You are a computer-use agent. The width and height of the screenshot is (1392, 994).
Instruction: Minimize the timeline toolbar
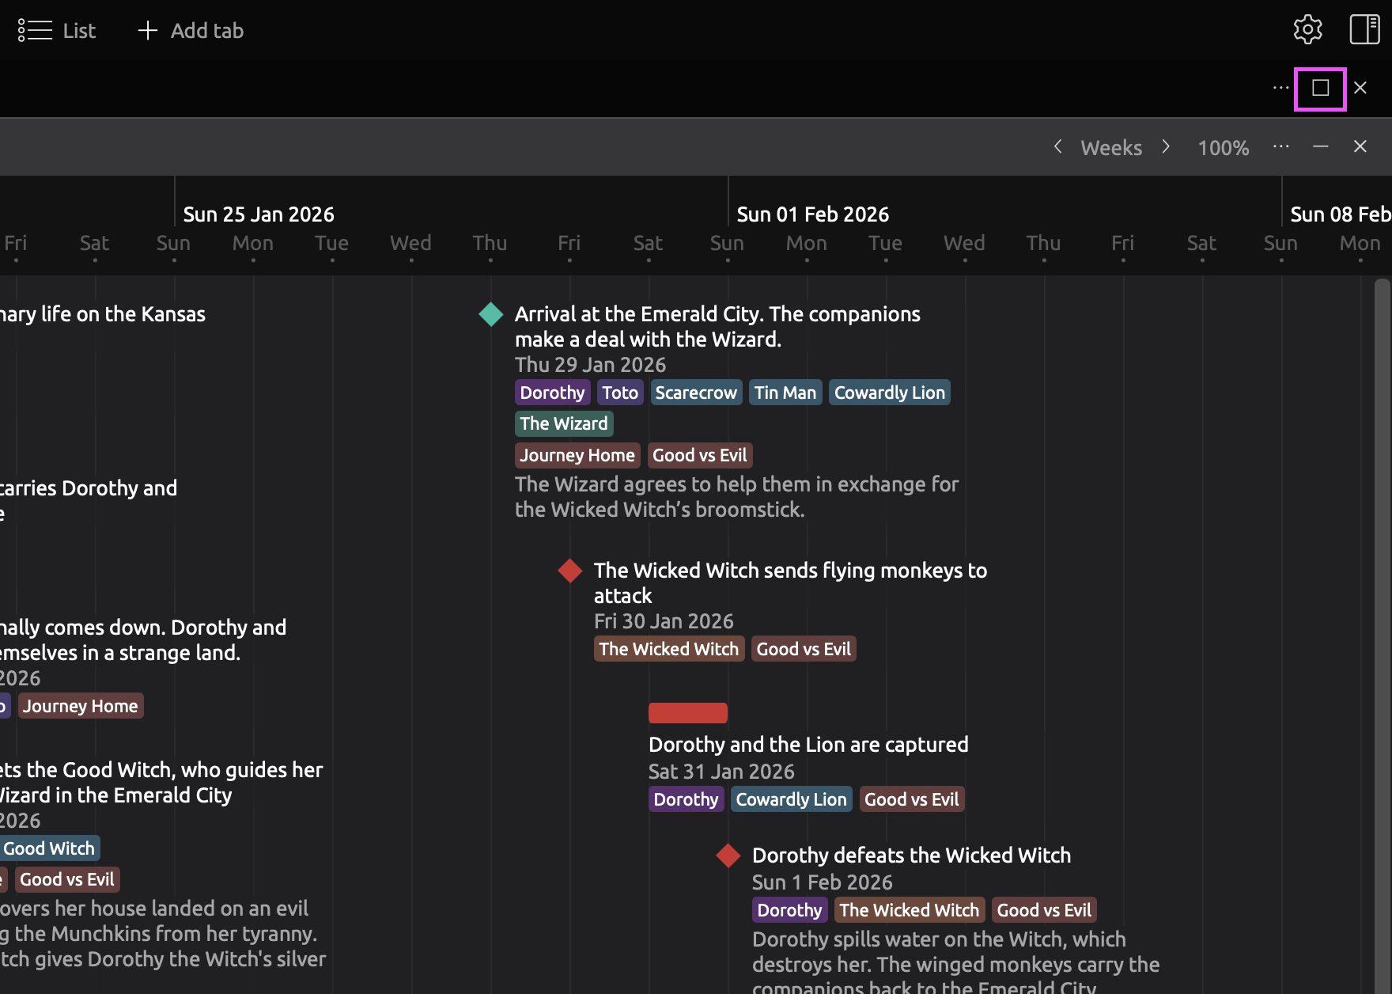pos(1320,147)
